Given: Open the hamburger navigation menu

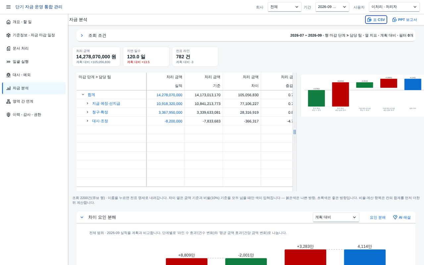Looking at the screenshot, I should (x=8, y=7).
